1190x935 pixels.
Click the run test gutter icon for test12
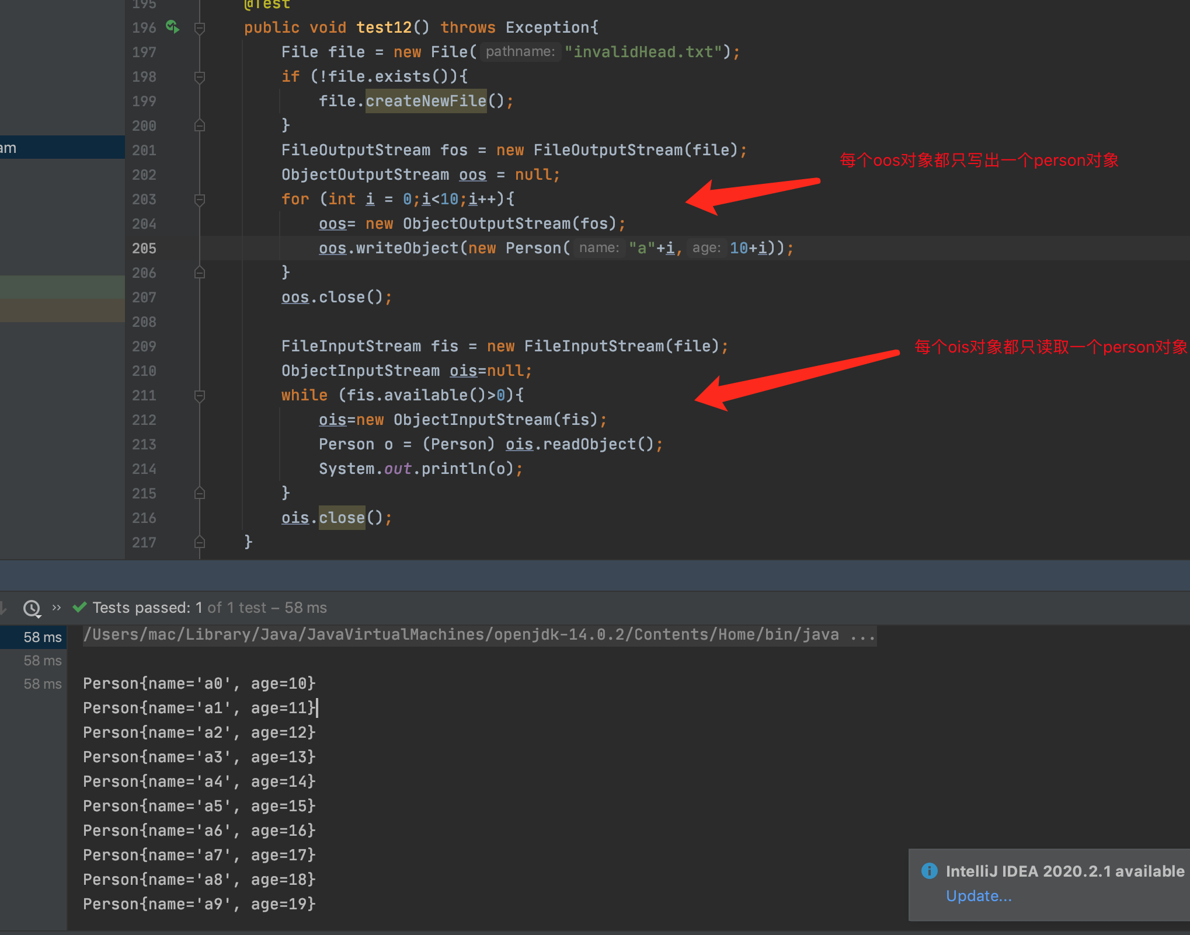pos(173,27)
